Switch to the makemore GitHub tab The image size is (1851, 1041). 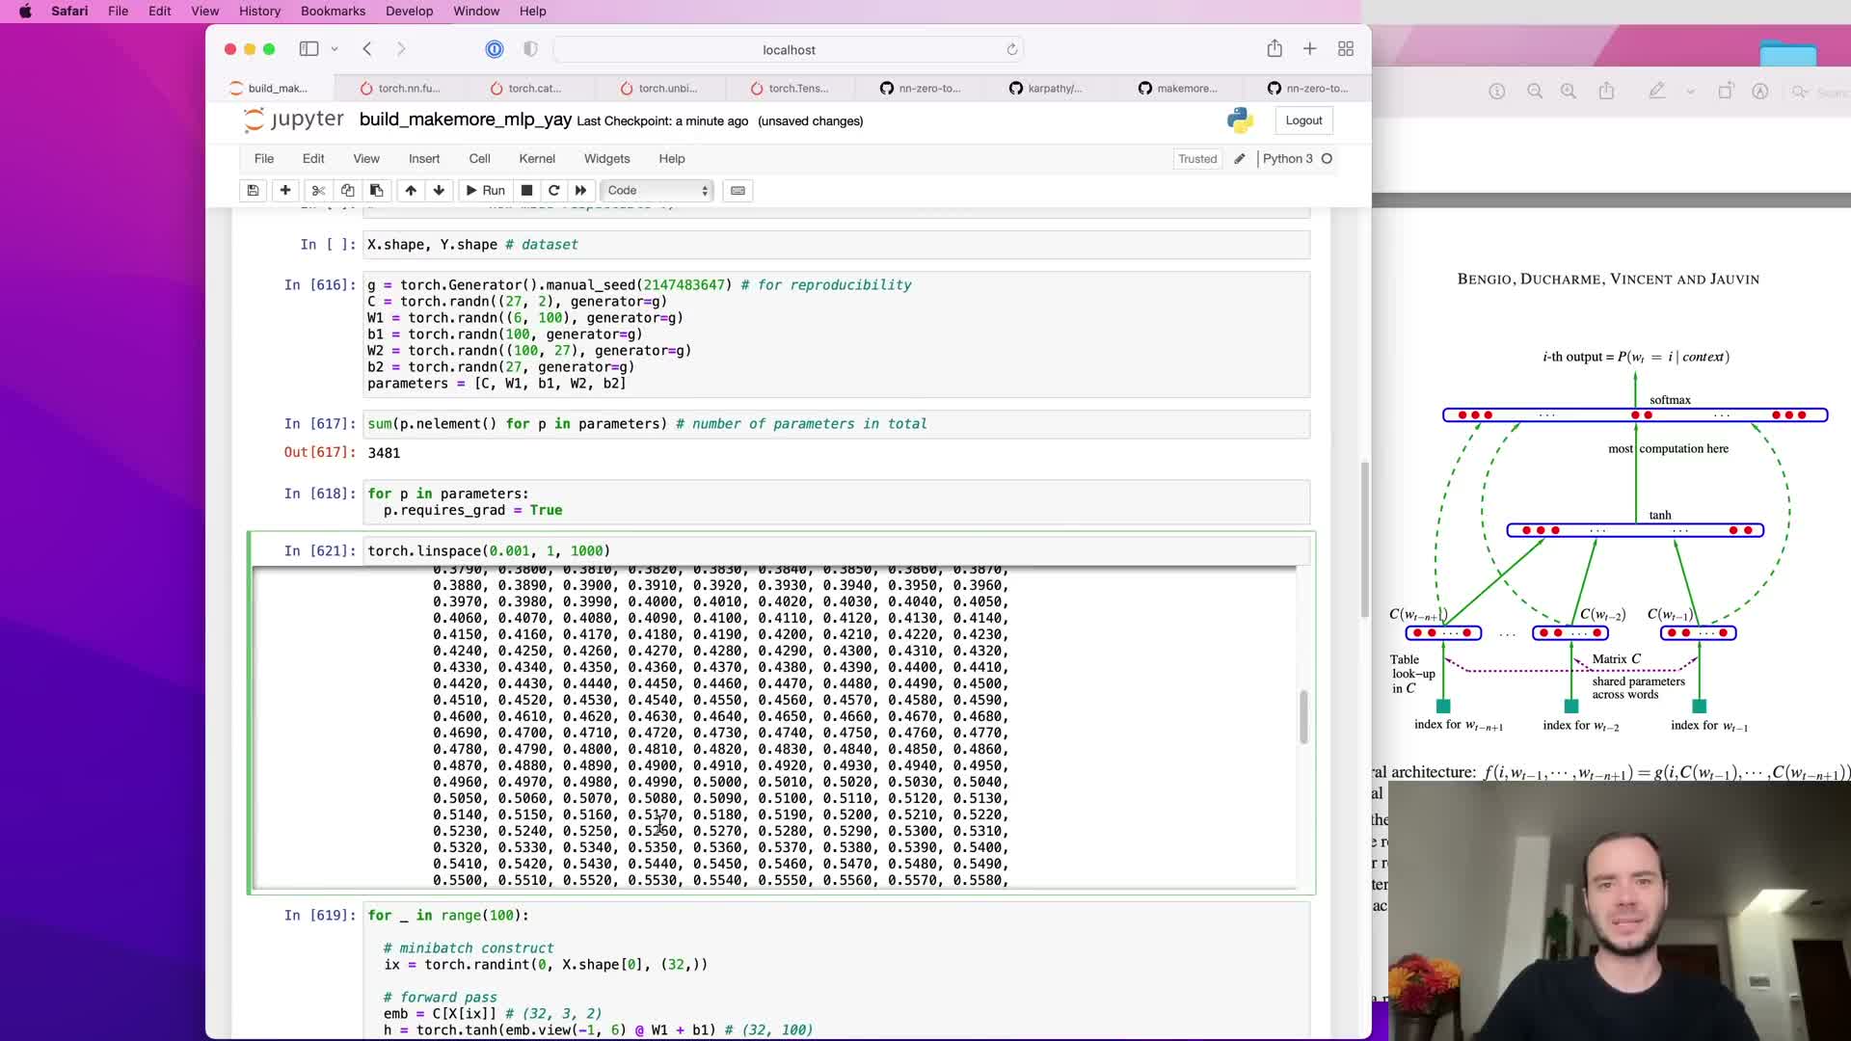pos(1178,88)
